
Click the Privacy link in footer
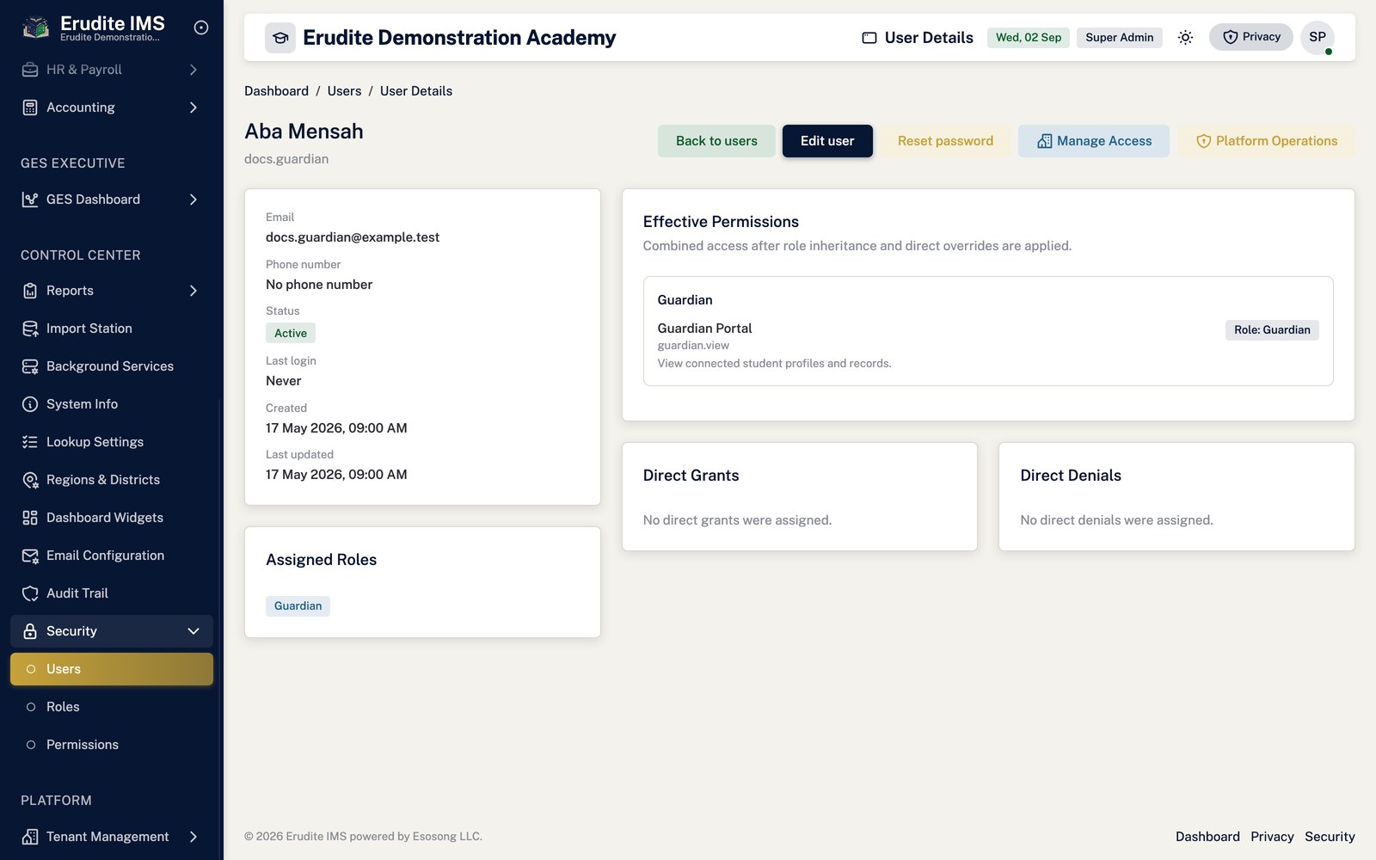(1272, 837)
